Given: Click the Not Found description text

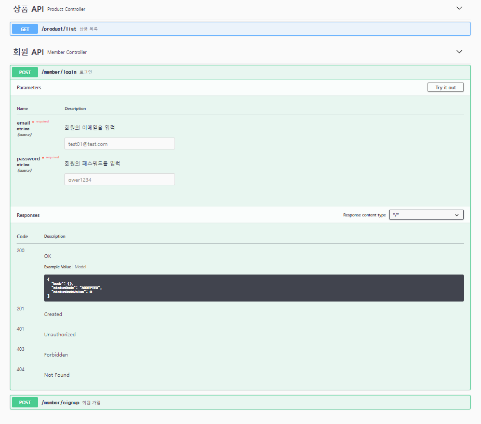Looking at the screenshot, I should [57, 375].
